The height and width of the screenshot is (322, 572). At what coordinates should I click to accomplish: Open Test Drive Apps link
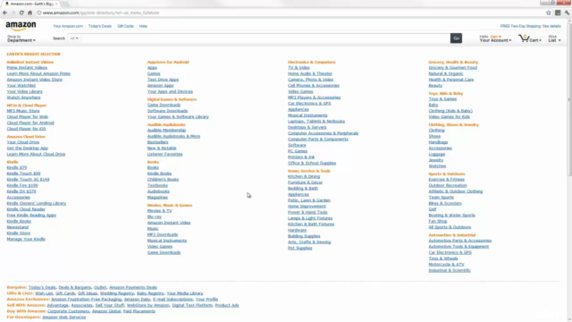[x=163, y=80]
